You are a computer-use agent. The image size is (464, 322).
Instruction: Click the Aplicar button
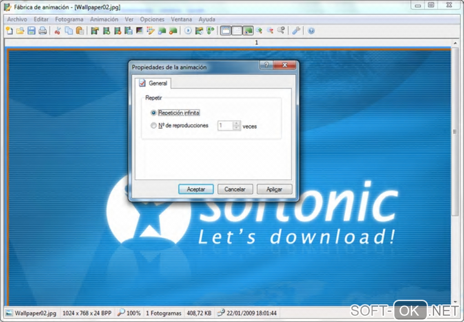tap(274, 189)
